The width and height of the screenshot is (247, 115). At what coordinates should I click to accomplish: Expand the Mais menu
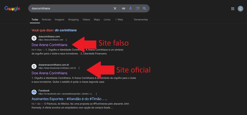(119, 19)
